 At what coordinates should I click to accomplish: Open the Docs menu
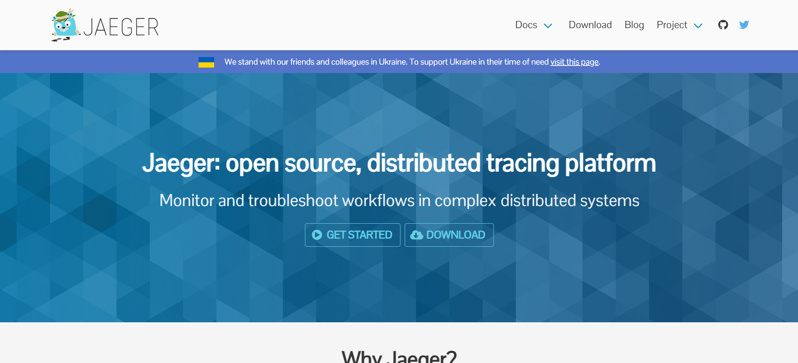526,25
